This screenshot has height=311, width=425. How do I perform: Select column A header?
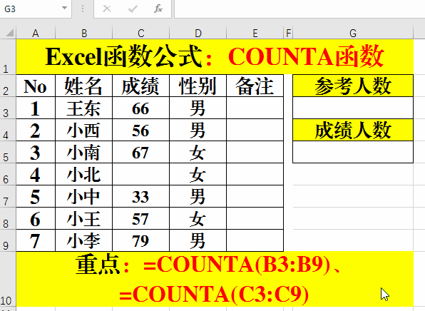[x=36, y=33]
